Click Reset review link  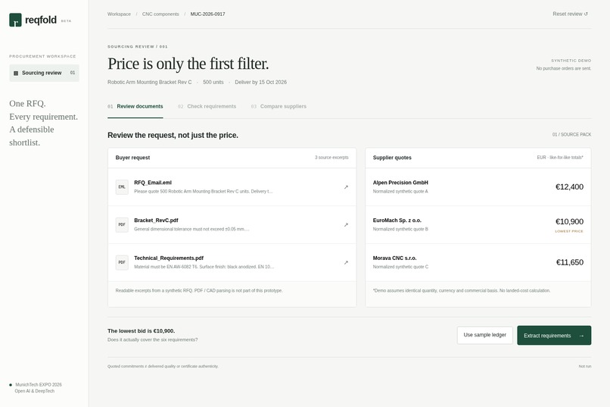pyautogui.click(x=570, y=14)
